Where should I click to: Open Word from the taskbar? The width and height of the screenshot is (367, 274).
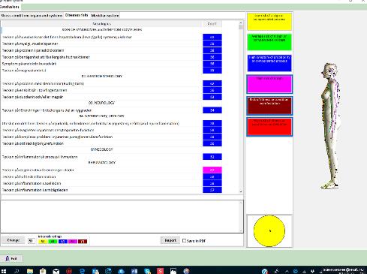click(134, 271)
